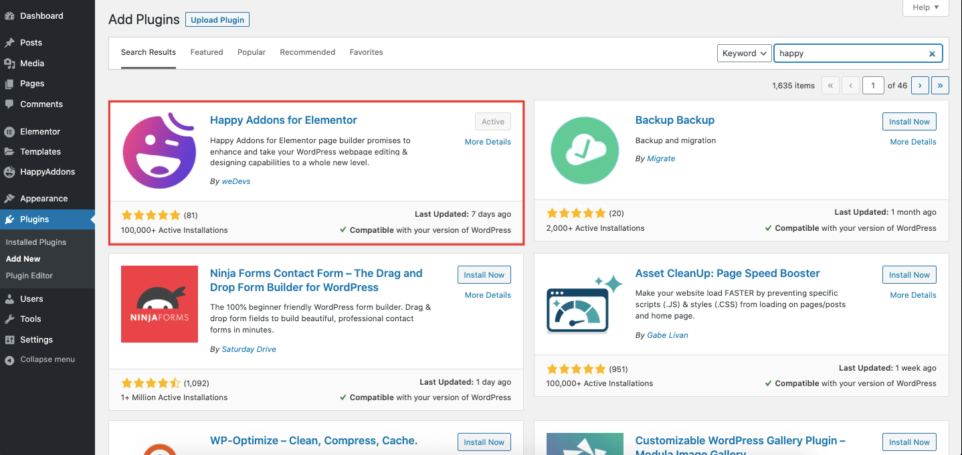Expand the Help panel
Viewport: 962px width, 455px height.
tap(926, 7)
